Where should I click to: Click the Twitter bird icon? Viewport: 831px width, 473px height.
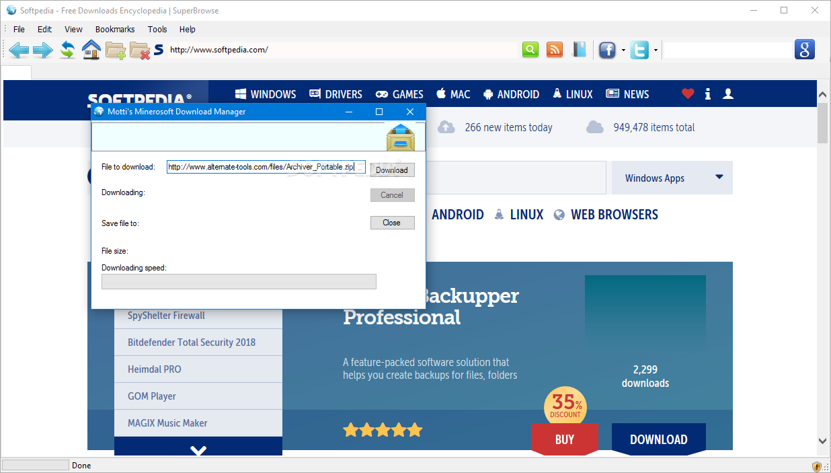click(639, 50)
